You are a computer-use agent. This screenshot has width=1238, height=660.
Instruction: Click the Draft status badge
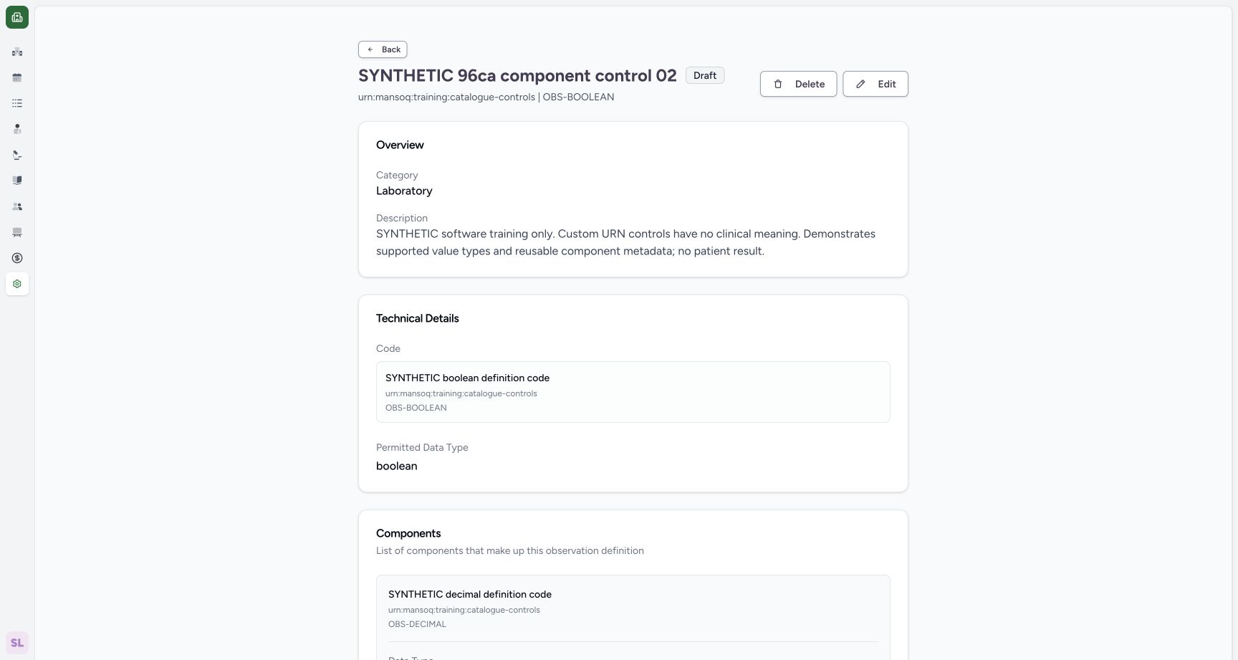[705, 75]
